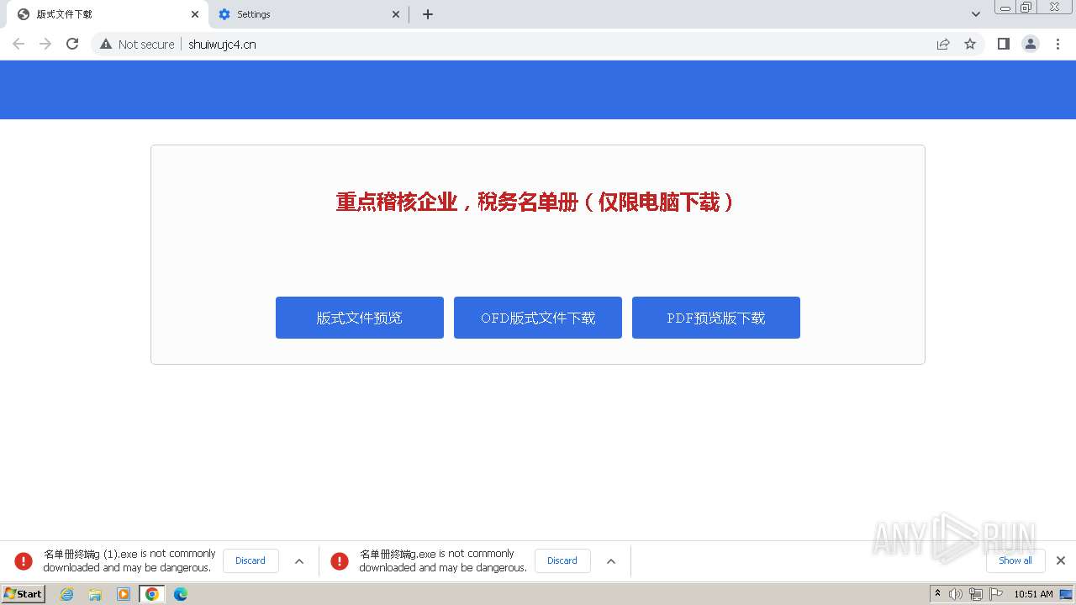Open the network tray icon
The width and height of the screenshot is (1076, 605).
[975, 594]
